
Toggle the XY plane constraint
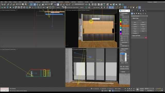[110, 7]
